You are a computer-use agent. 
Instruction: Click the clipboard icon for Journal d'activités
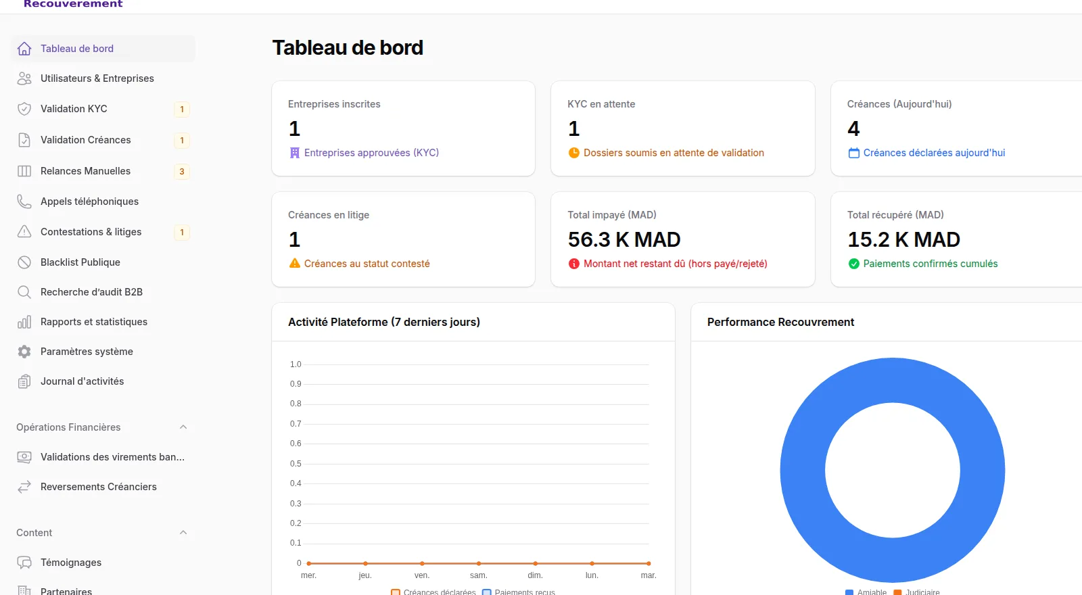point(24,381)
